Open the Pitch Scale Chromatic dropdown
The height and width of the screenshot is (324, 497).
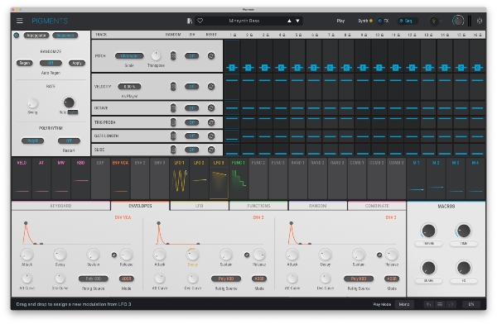click(129, 55)
